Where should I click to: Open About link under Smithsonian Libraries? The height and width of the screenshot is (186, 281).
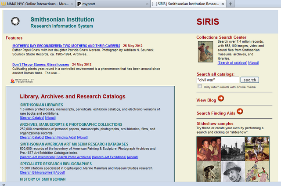tap(50, 118)
